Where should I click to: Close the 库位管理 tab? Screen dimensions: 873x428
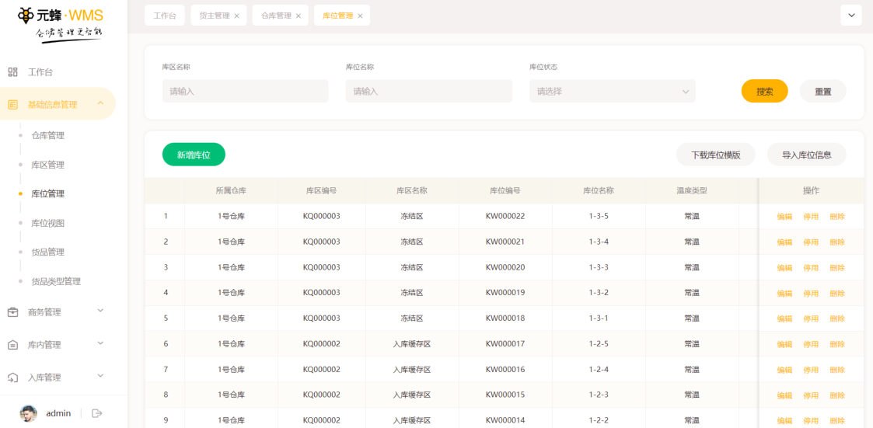click(360, 16)
